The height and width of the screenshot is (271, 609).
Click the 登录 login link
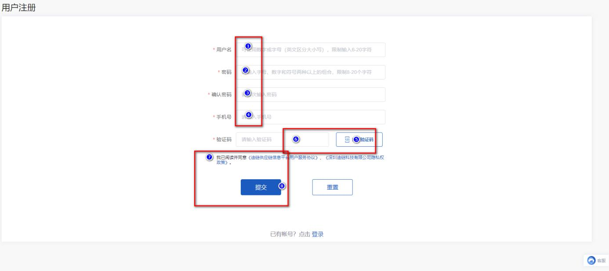click(318, 234)
